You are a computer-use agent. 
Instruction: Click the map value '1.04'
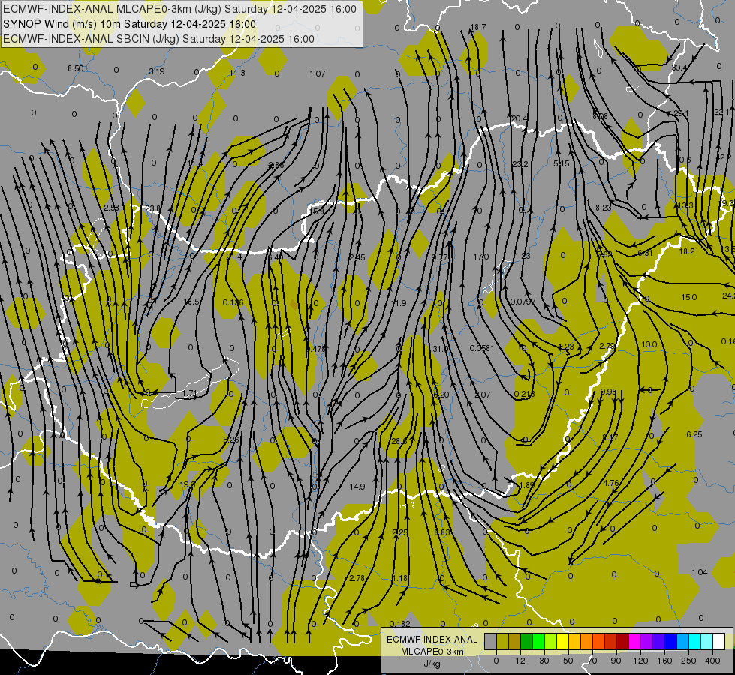pos(700,572)
